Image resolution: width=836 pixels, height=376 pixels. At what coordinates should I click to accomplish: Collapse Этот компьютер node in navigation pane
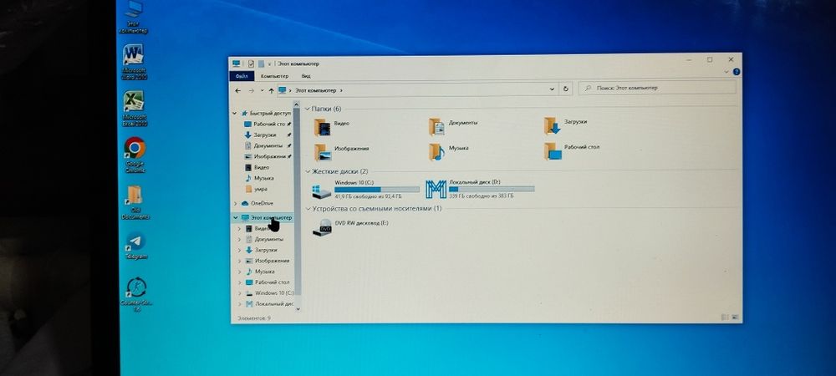tap(235, 218)
